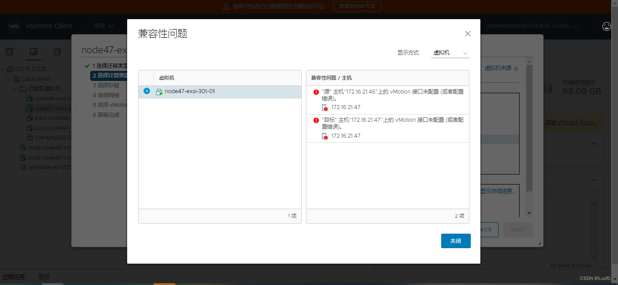
Task: Collapse the Datacenter tree node
Action: point(9,79)
